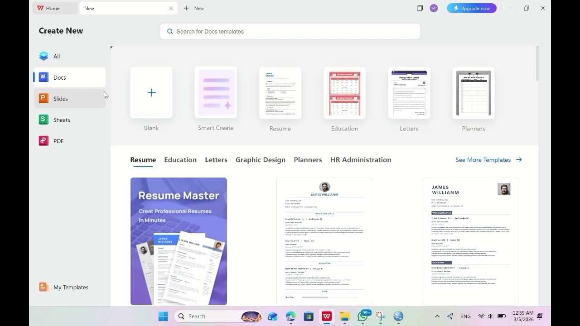Viewport: 580px width, 326px height.
Task: Switch to the Resume tab
Action: coord(143,160)
